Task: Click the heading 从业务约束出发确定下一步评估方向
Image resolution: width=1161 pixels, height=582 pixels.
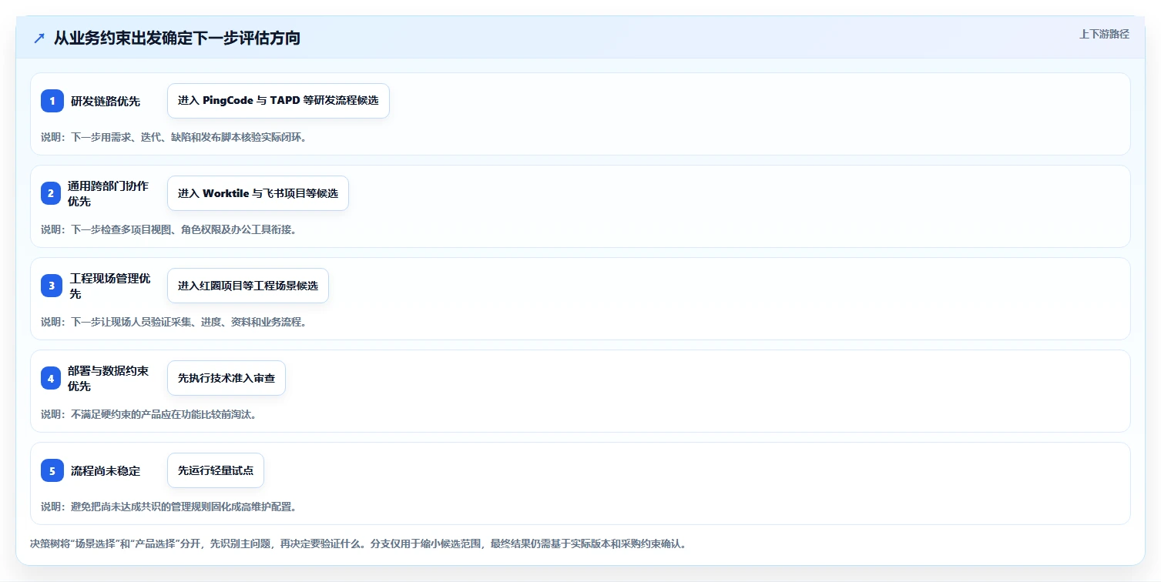Action: coord(177,38)
